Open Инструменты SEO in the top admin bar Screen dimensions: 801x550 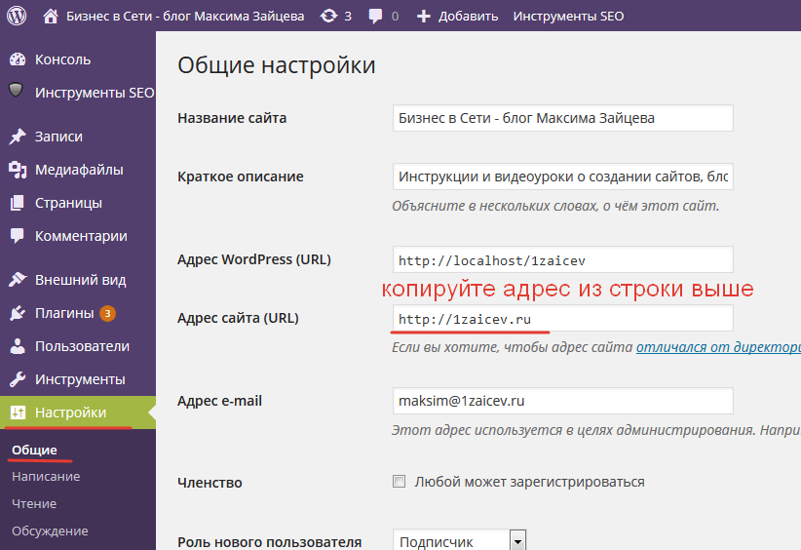568,16
